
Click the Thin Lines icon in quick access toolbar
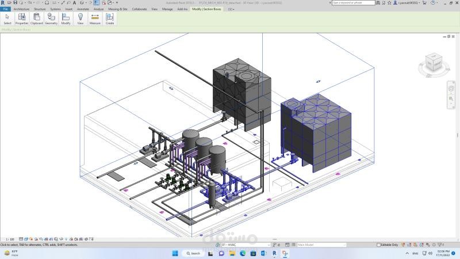tap(96, 3)
